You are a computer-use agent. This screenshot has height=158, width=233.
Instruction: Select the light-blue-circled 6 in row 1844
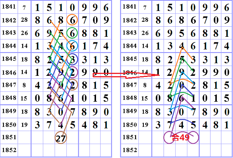72,46
